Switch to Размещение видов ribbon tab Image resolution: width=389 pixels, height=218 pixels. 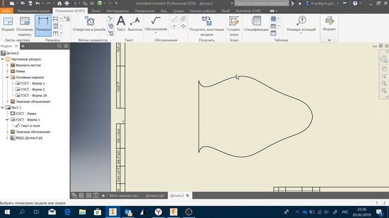33,11
